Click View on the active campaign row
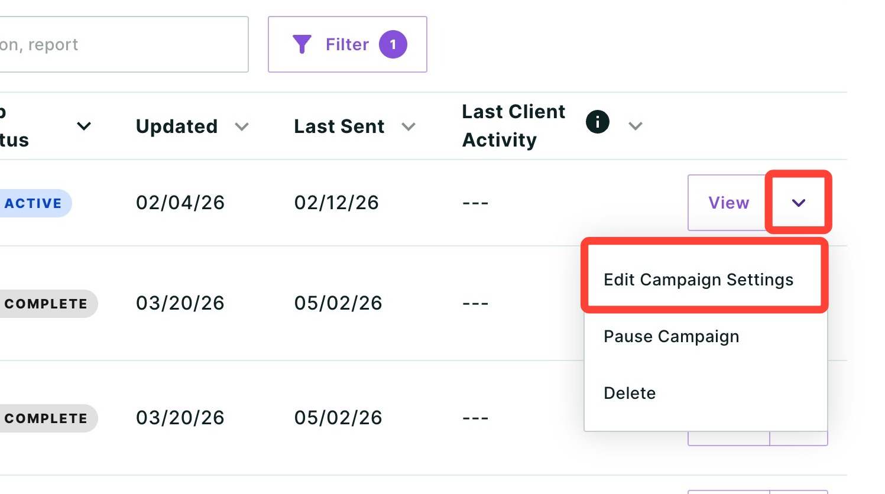The image size is (885, 494). 728,203
